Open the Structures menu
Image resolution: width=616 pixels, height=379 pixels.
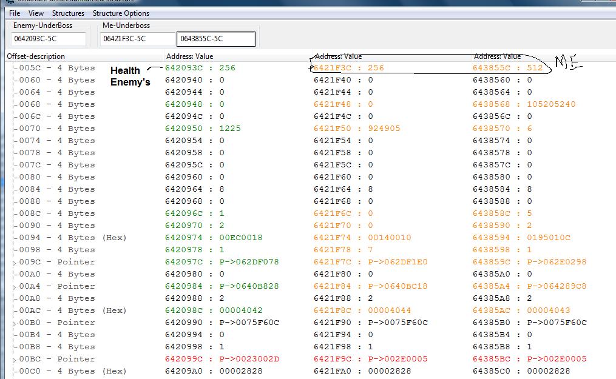pos(68,13)
